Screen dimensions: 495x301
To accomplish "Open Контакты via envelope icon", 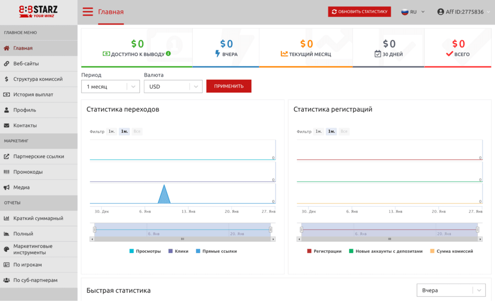I will 7,125.
